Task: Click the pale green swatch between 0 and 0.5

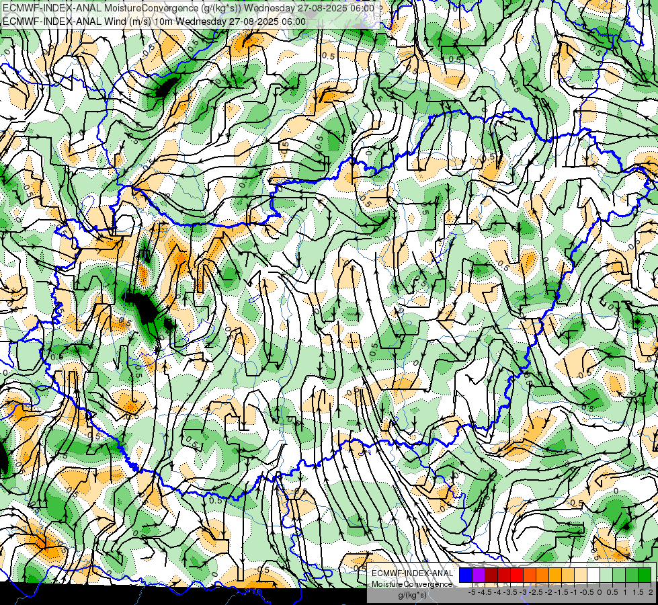Action: 606,575
